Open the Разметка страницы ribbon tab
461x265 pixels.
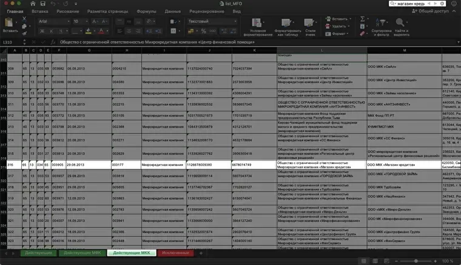click(107, 11)
